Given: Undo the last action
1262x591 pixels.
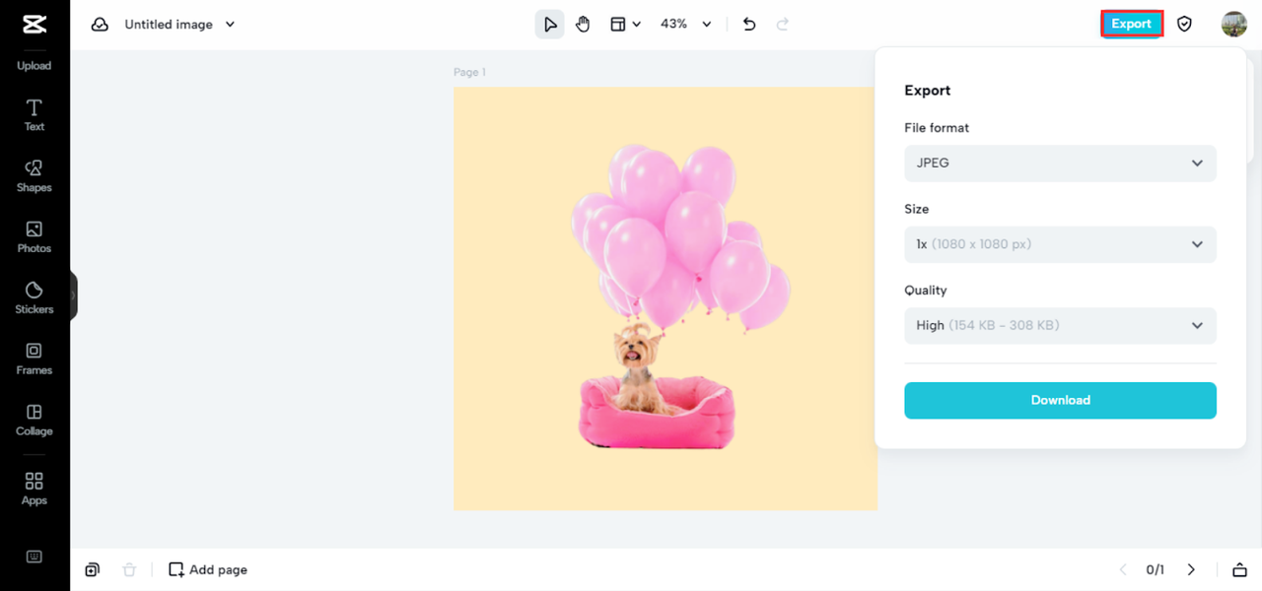Looking at the screenshot, I should (749, 25).
